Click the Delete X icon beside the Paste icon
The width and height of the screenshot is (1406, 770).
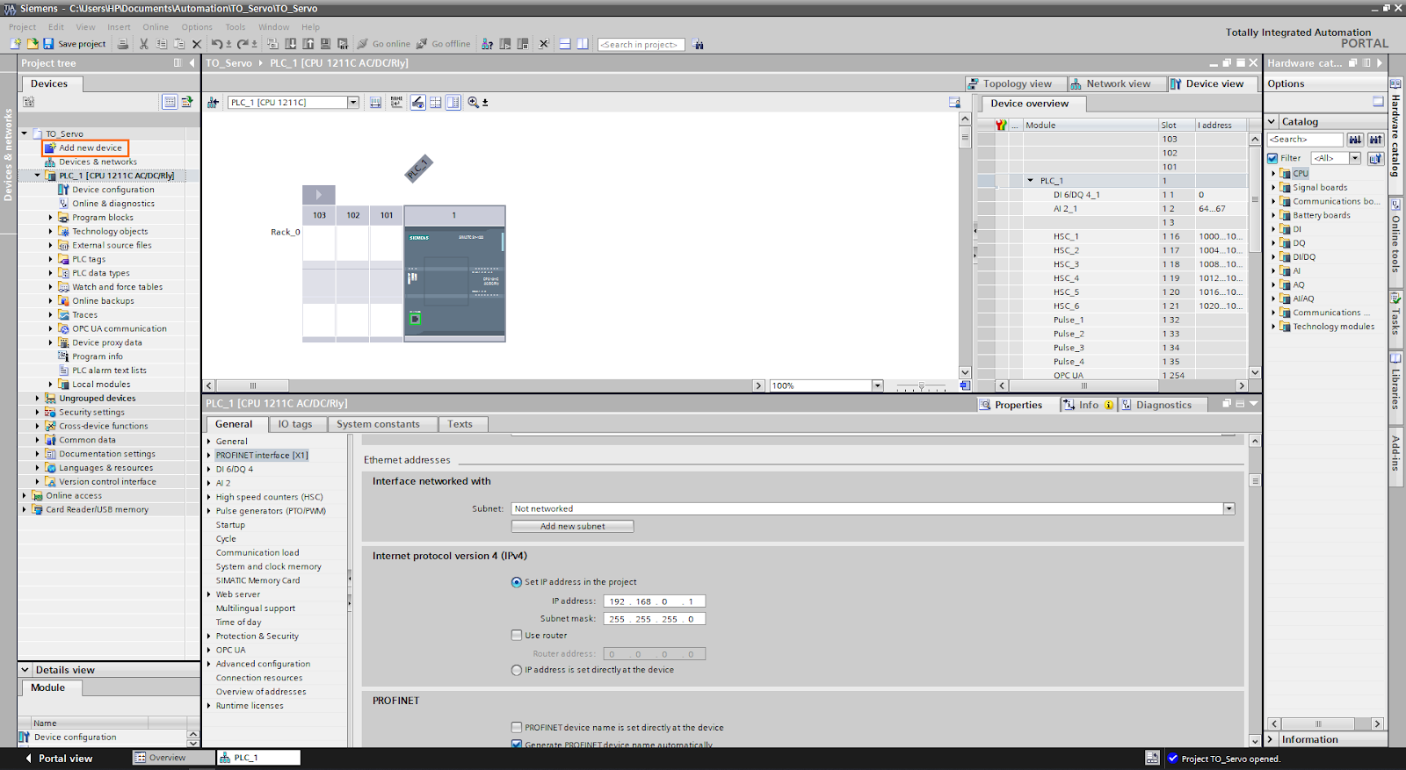[197, 44]
